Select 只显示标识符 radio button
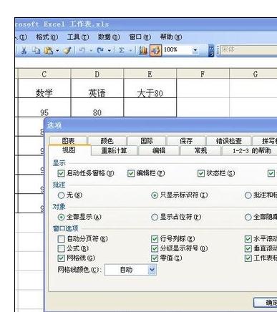 pyautogui.click(x=155, y=195)
